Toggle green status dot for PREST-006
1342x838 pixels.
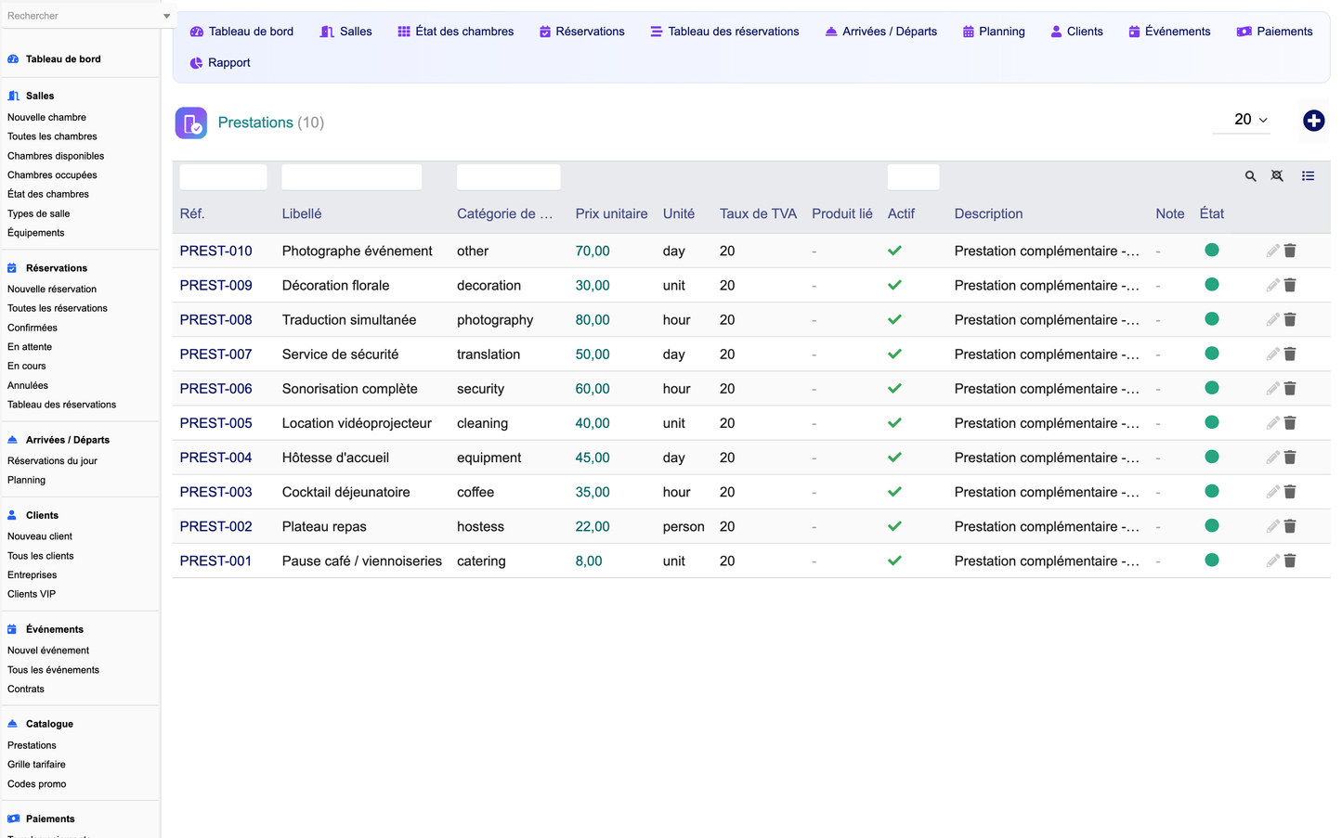1211,388
